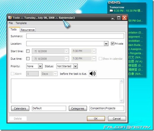Confirm the todo with OK button

(x=96, y=119)
